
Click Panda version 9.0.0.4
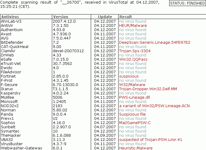pyautogui.click(x=59, y=114)
